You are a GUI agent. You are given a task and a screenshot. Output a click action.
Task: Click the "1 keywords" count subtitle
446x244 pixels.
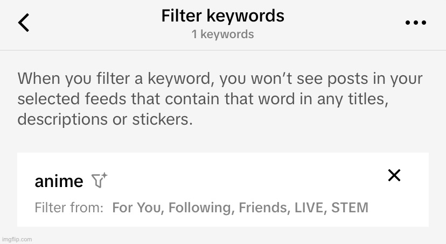coord(222,34)
